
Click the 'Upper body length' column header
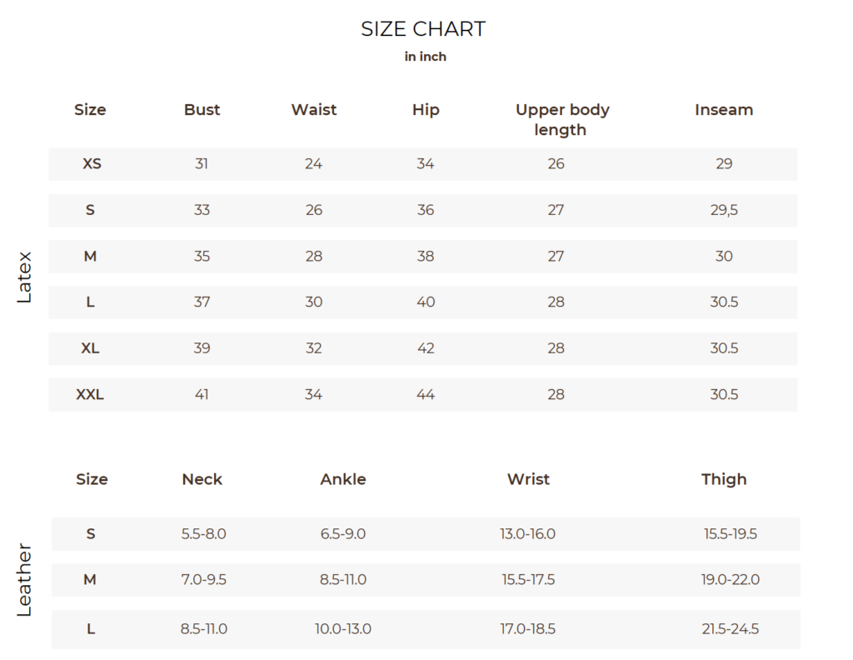pos(562,120)
